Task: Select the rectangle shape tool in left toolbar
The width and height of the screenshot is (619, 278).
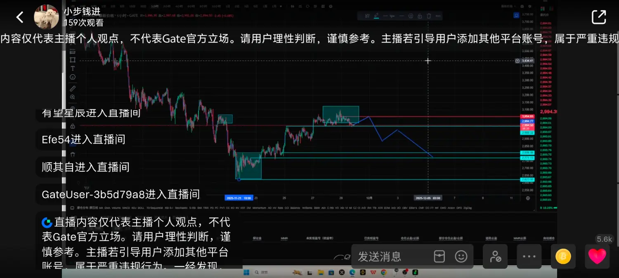Action: coord(73,60)
